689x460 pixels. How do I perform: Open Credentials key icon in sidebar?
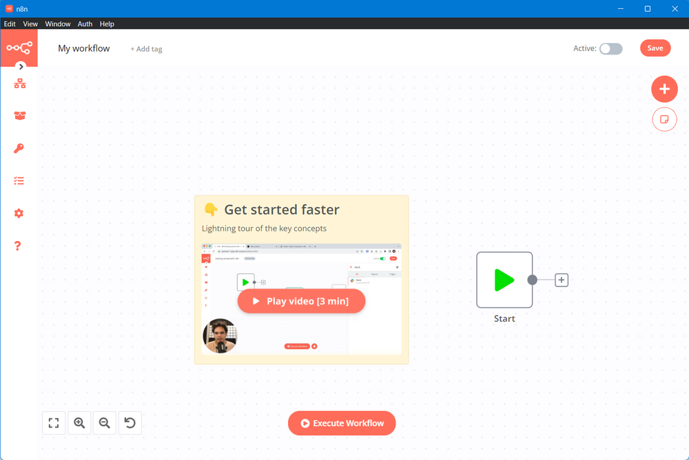pos(19,148)
